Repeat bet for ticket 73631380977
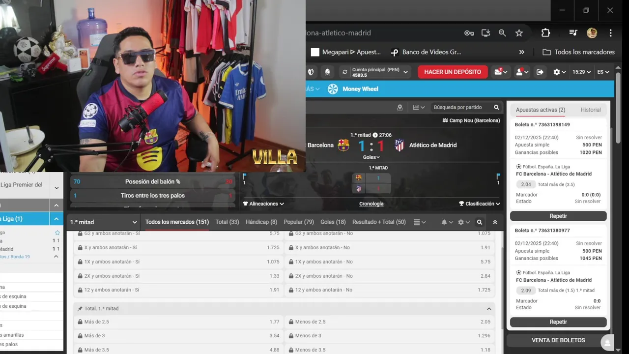 point(558,322)
